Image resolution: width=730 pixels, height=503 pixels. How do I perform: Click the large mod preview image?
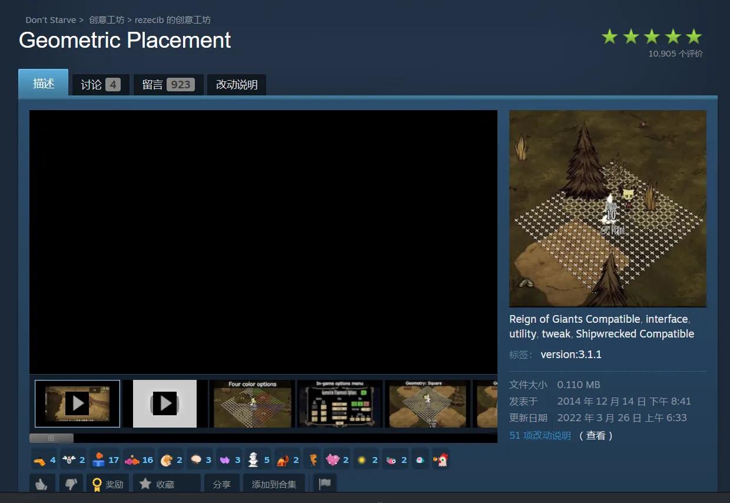pos(608,209)
